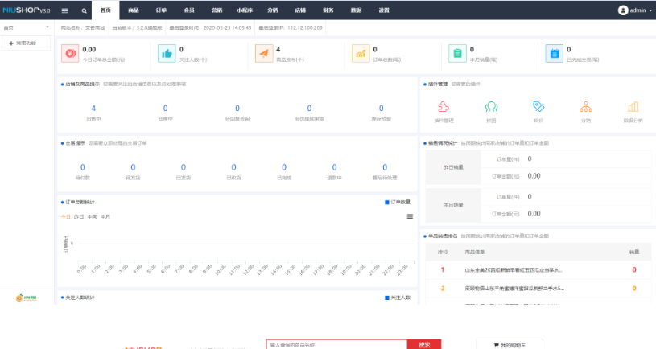Toggle the 关注人数 chart legend
The width and height of the screenshot is (656, 349).
[398, 298]
